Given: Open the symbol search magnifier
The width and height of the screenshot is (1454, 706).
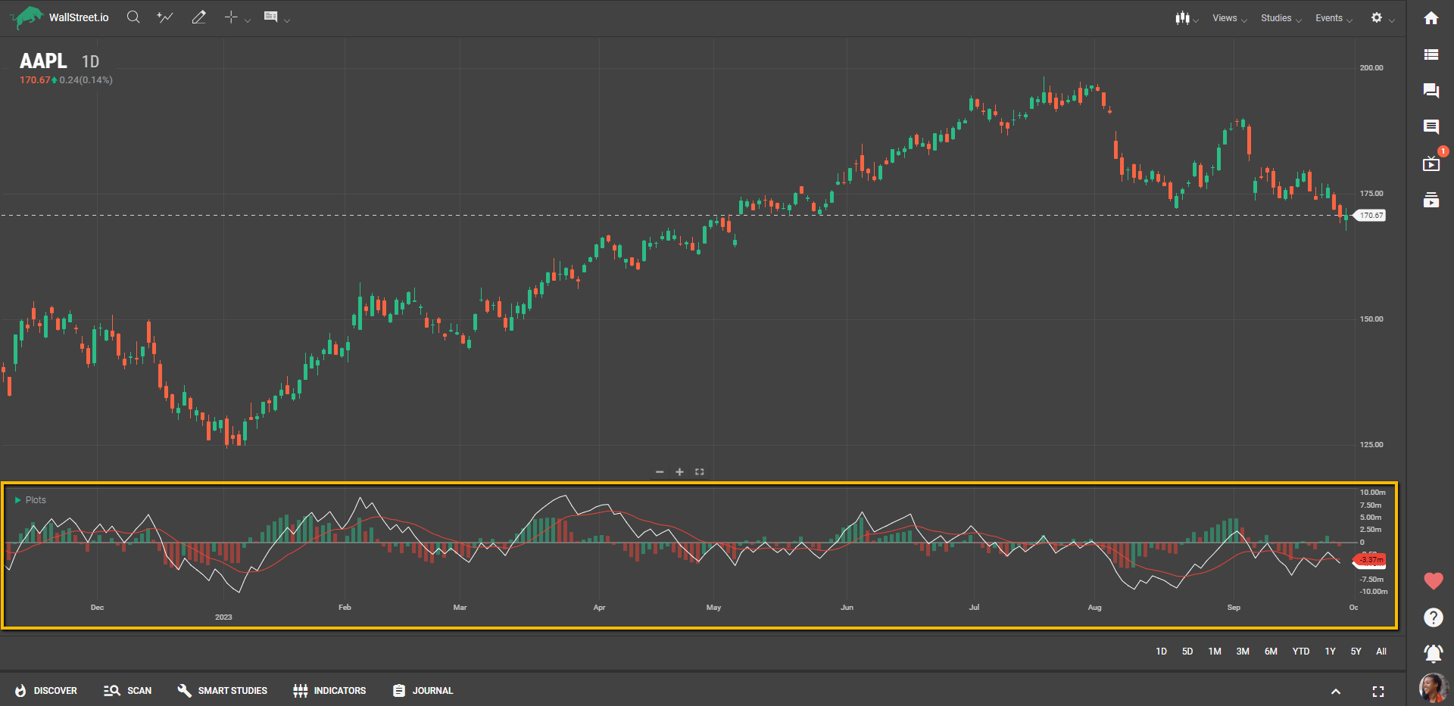Looking at the screenshot, I should point(133,17).
